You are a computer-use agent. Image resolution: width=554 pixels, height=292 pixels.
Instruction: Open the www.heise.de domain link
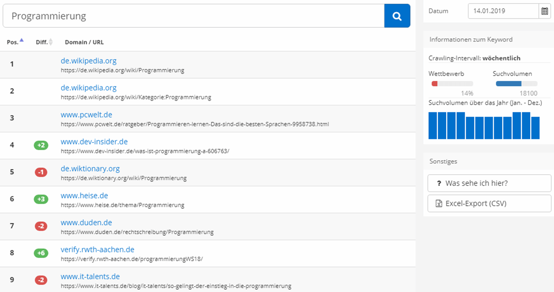84,195
